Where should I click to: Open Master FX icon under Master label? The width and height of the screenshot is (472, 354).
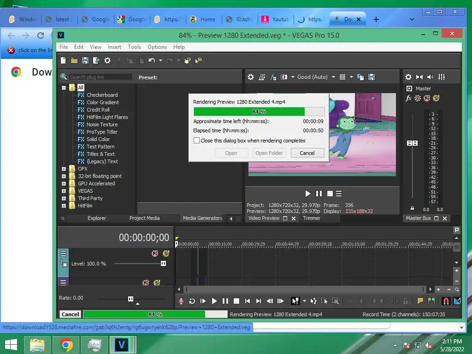(x=408, y=98)
